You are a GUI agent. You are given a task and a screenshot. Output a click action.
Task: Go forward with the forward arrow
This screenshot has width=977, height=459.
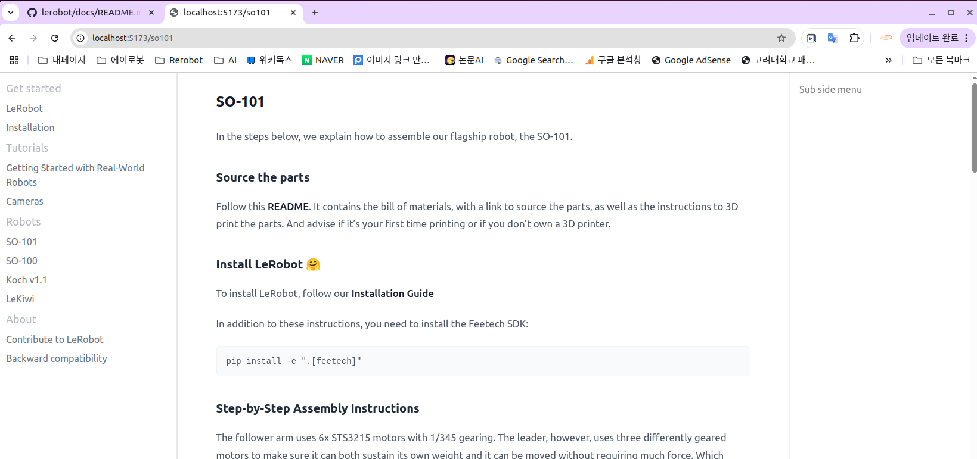(33, 38)
